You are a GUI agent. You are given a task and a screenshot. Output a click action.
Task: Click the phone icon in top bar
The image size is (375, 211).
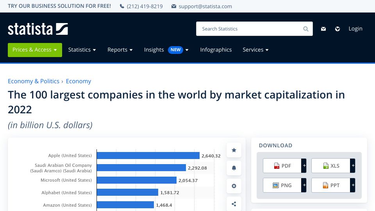click(x=122, y=6)
